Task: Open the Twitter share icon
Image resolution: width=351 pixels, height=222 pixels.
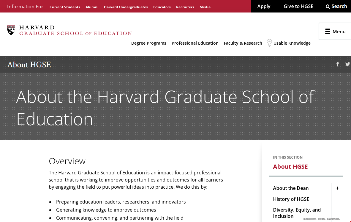Action: point(348,64)
